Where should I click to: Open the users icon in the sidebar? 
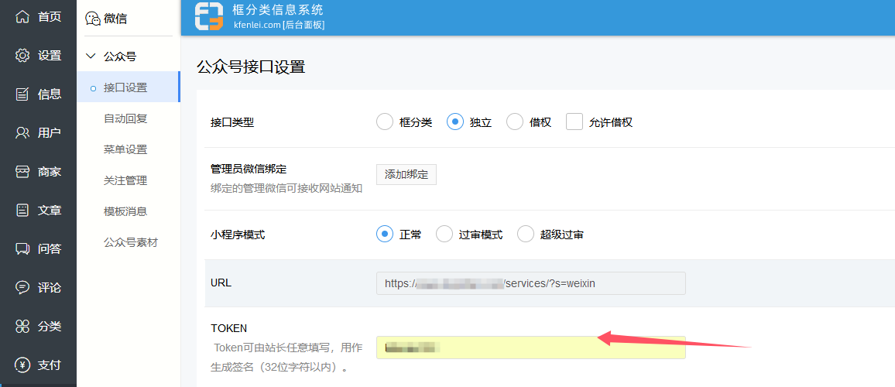click(x=23, y=132)
